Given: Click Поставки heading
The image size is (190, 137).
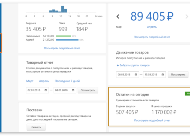Looking at the screenshot, I should click(x=34, y=110).
